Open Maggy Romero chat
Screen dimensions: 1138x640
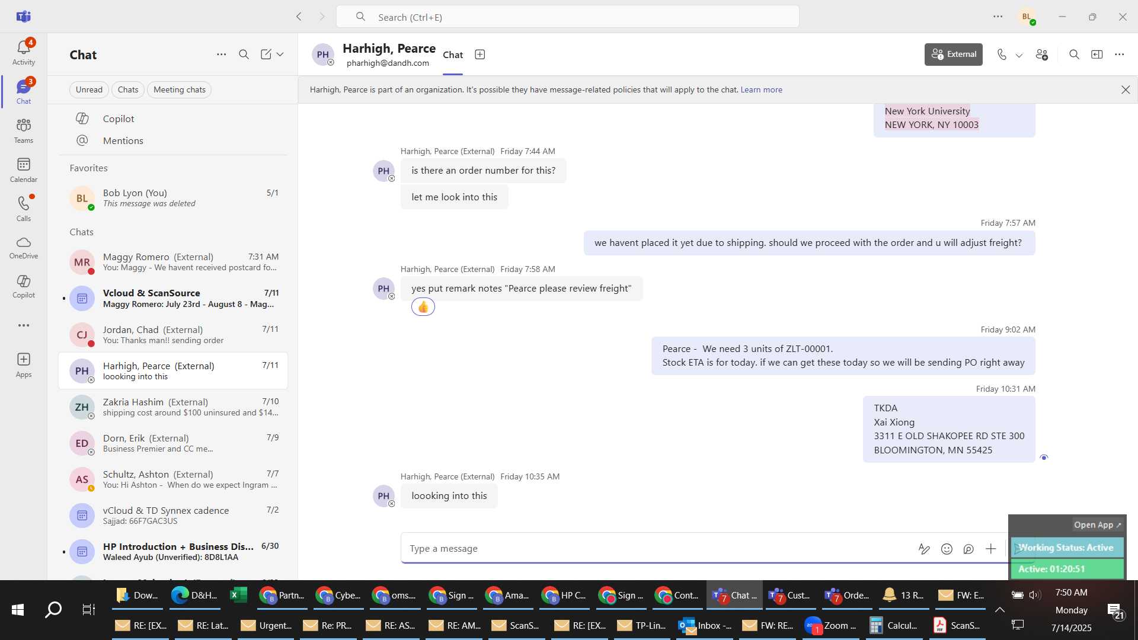point(173,262)
